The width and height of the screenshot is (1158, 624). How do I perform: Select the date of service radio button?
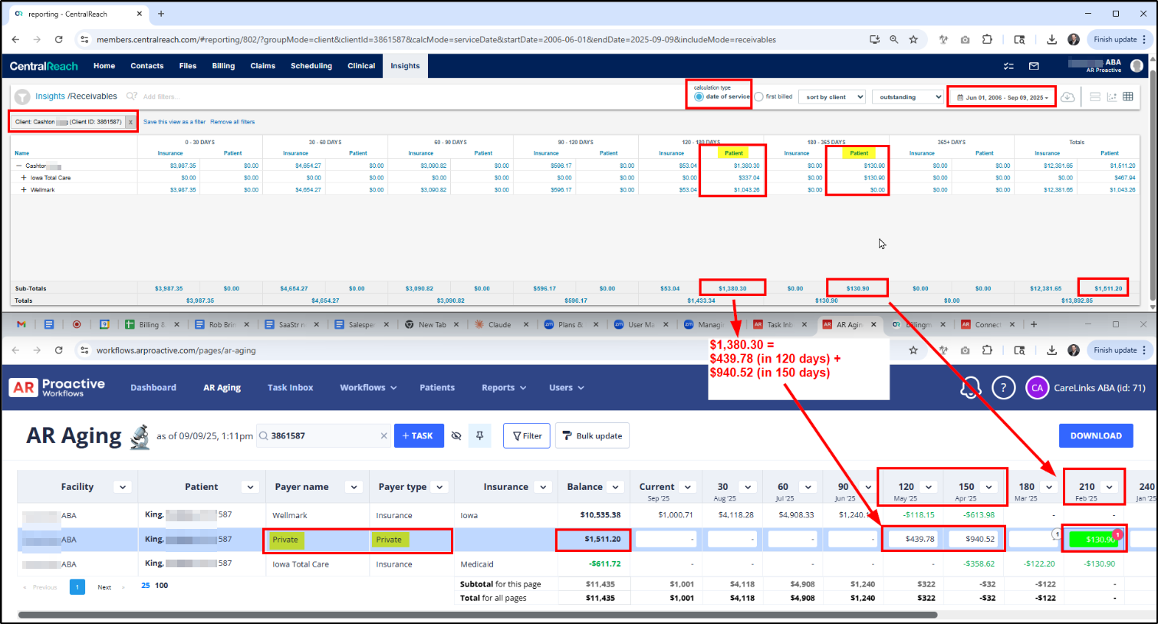pos(699,97)
